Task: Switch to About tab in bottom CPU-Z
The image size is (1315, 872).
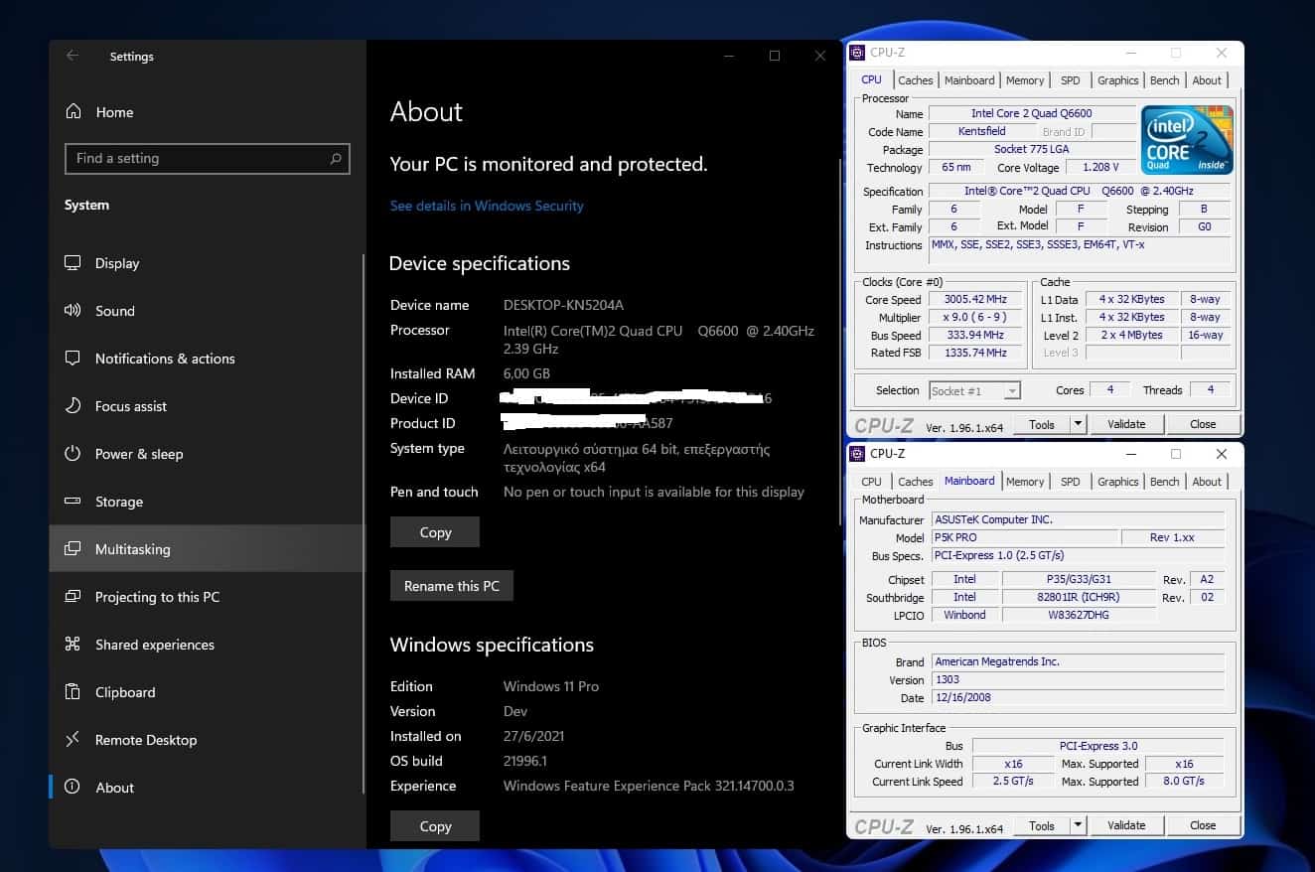Action: 1207,482
